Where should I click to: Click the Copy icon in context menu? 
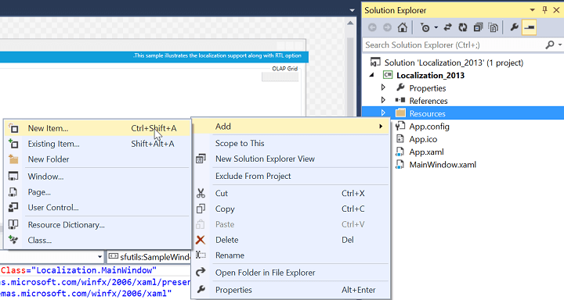201,209
